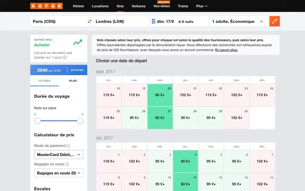The height and width of the screenshot is (191, 305).
Task: Select October 13 at 95 €+
Action: point(237,182)
